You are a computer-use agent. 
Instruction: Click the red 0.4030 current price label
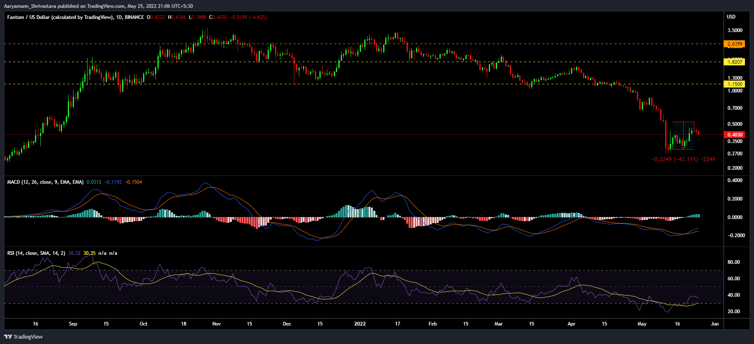coord(735,135)
